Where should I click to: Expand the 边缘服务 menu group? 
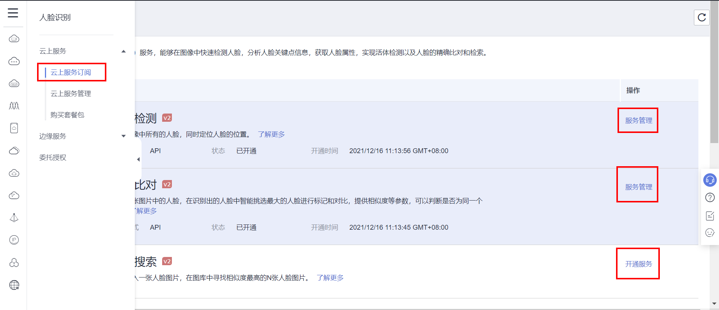click(124, 136)
